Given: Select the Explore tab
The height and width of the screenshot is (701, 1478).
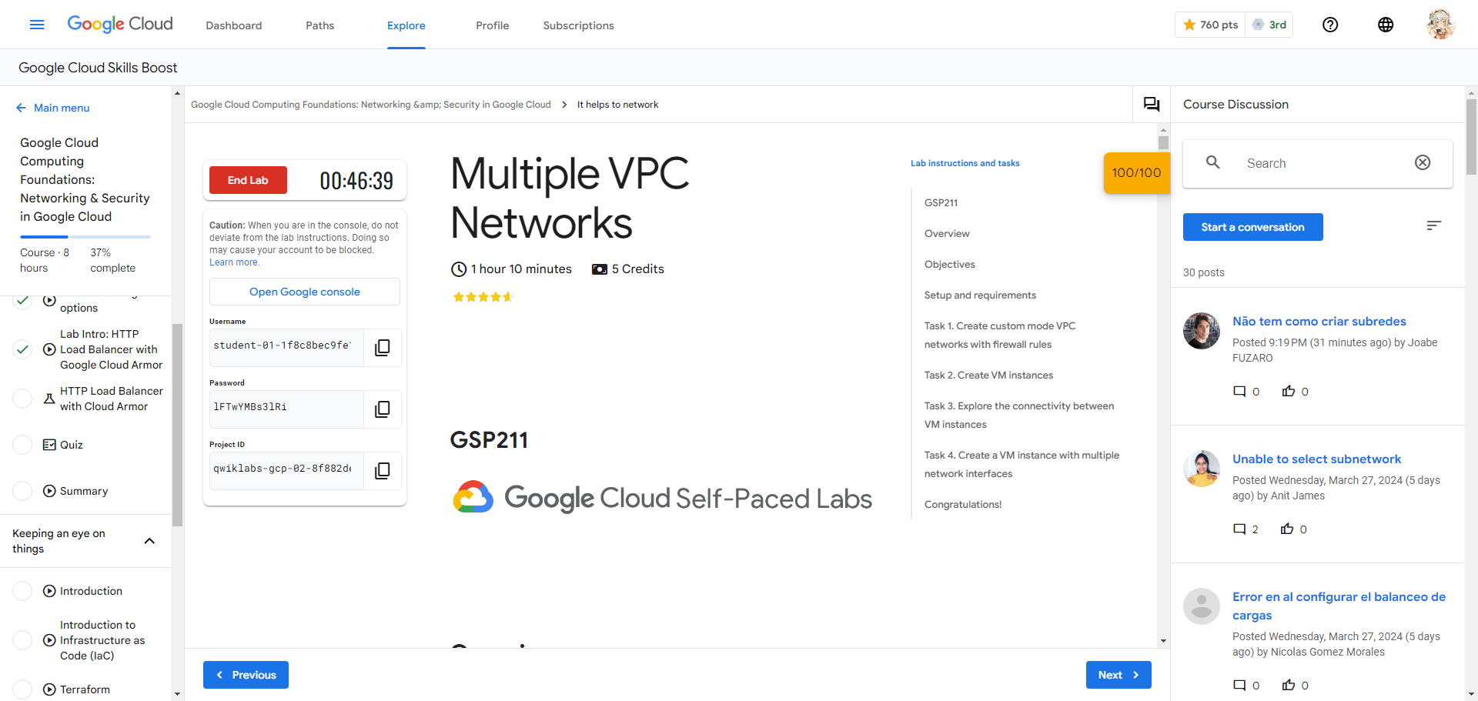Looking at the screenshot, I should click(x=406, y=25).
